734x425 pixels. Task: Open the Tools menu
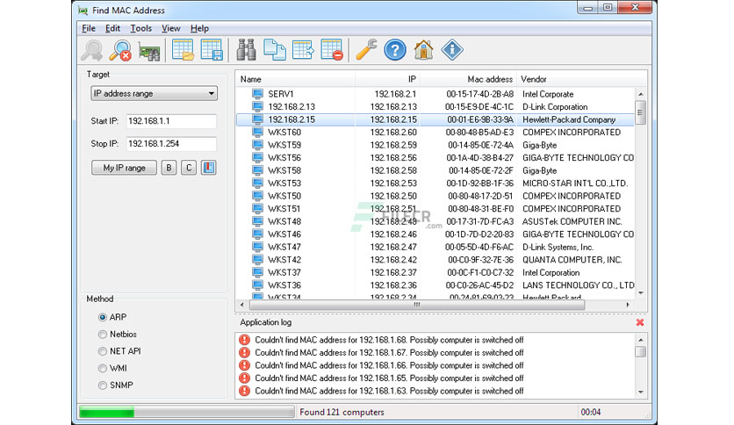click(x=140, y=29)
